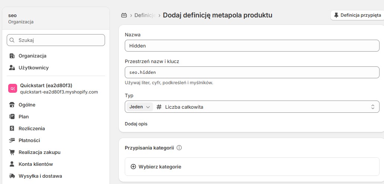Click the 'Używaj liter, cyfr, podkreśleń i myślników' hint
The width and height of the screenshot is (384, 184).
(x=169, y=83)
